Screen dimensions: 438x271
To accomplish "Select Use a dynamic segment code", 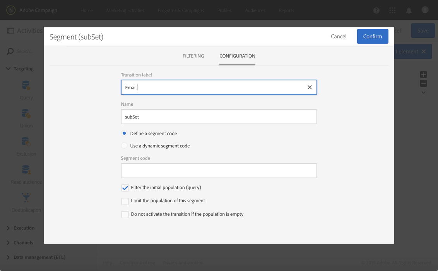I will pyautogui.click(x=124, y=146).
